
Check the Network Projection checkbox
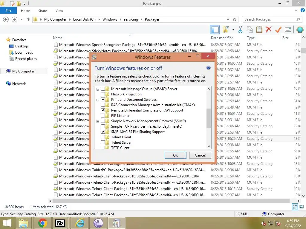point(103,94)
